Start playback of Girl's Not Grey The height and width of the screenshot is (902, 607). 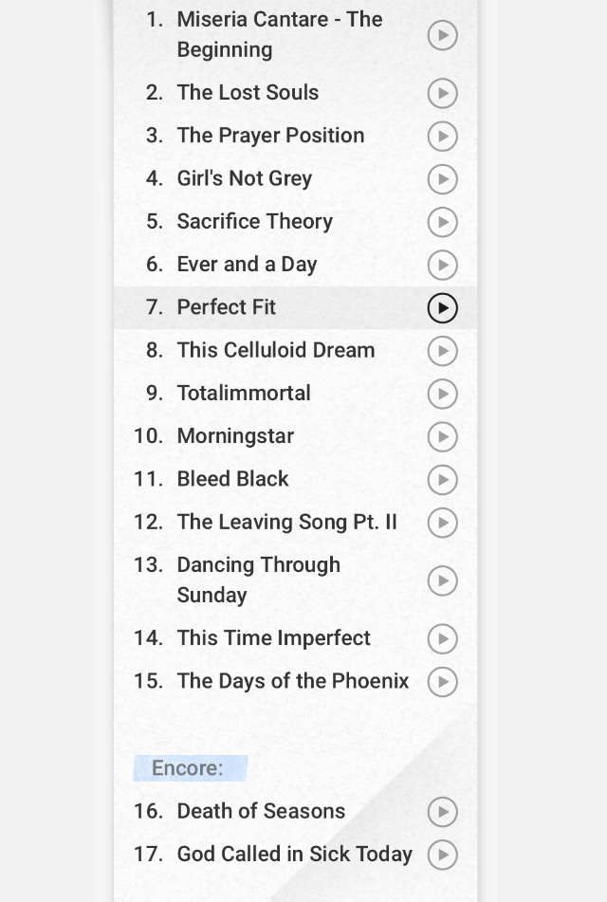pos(443,179)
